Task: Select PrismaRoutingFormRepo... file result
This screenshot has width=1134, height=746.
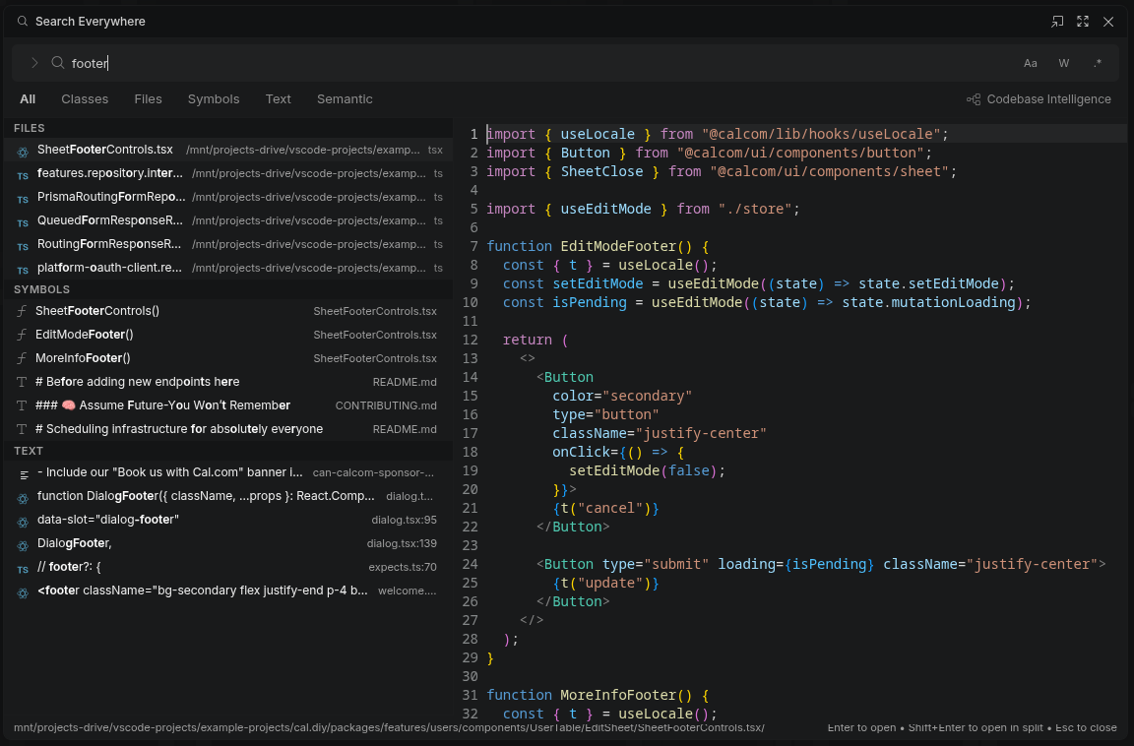Action: pos(228,198)
